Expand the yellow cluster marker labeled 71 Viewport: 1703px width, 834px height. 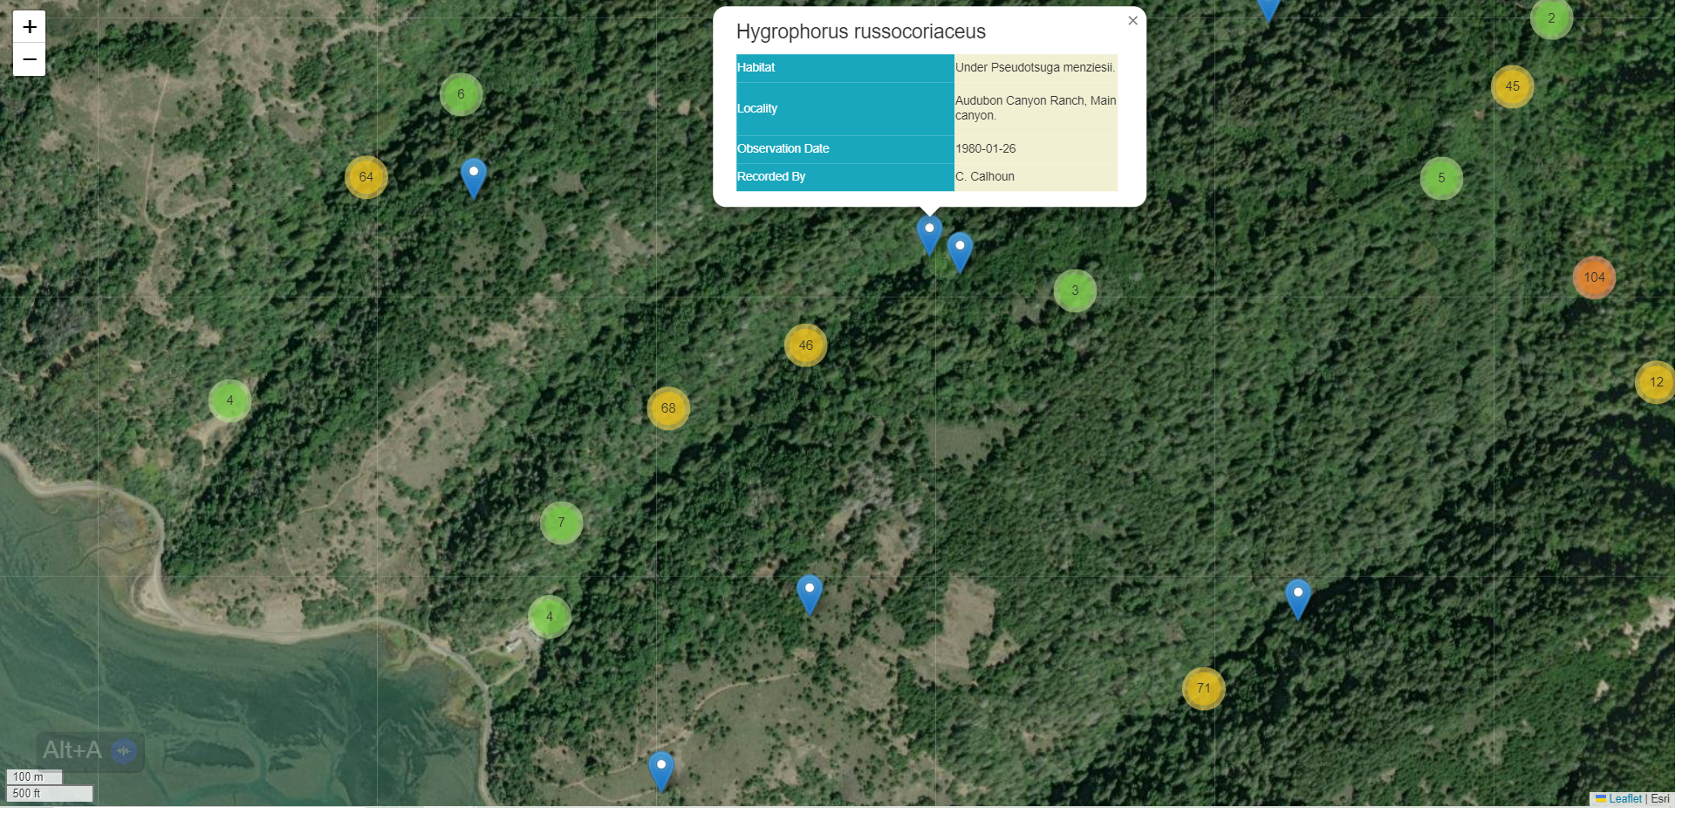(1203, 688)
